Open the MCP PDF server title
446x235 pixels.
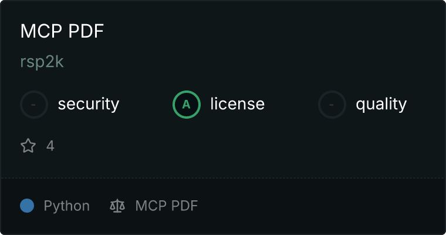[x=62, y=31]
